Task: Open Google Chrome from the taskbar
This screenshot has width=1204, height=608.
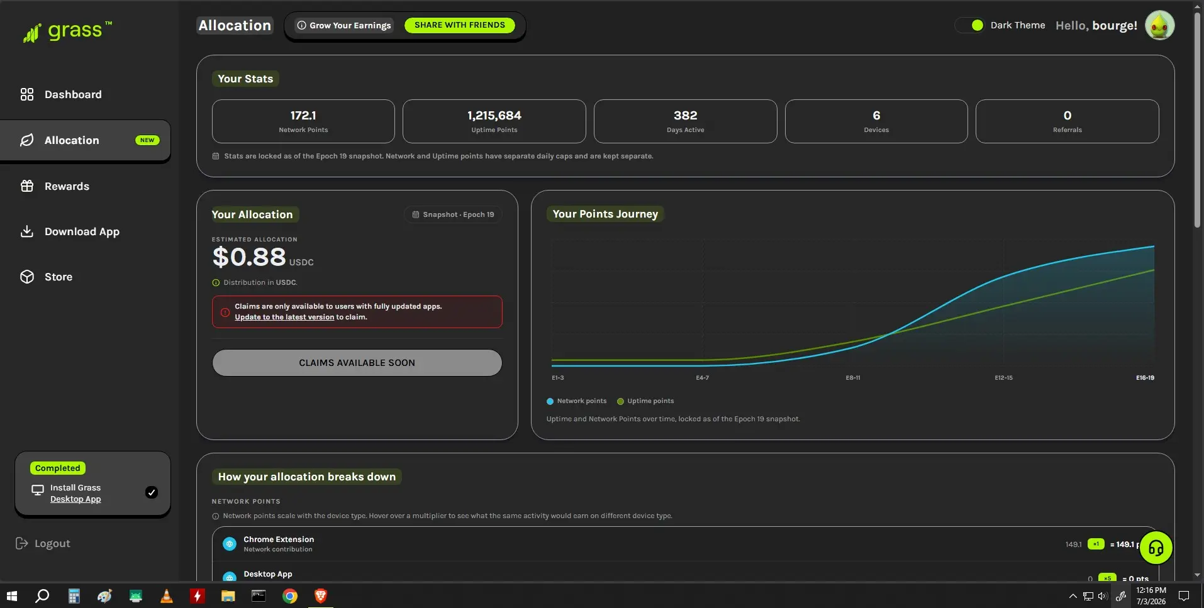Action: (290, 596)
